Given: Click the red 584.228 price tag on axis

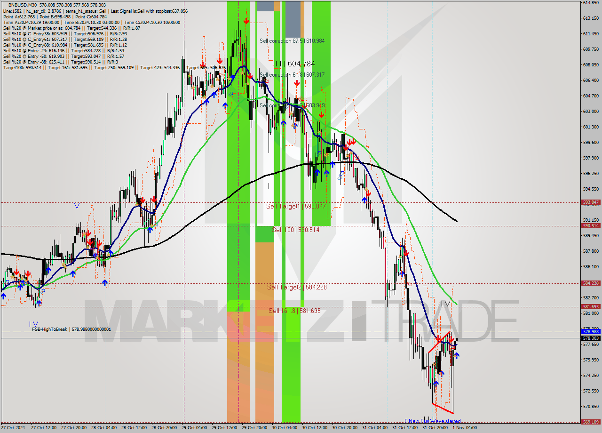Looking at the screenshot, I should (x=591, y=283).
